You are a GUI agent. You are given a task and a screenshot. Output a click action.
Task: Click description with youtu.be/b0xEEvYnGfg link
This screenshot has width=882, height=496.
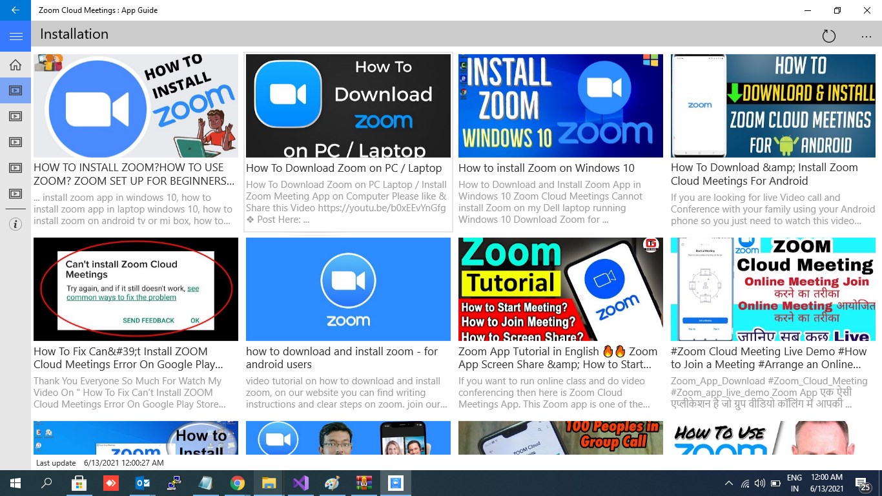346,202
